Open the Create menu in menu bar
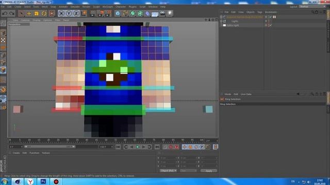Viewport: 330px width, 185px height. point(18,7)
